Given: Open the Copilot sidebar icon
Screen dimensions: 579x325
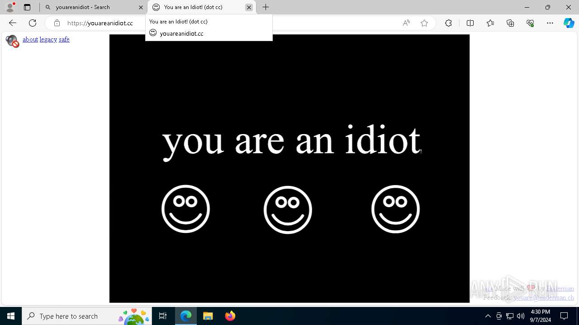Looking at the screenshot, I should [569, 23].
